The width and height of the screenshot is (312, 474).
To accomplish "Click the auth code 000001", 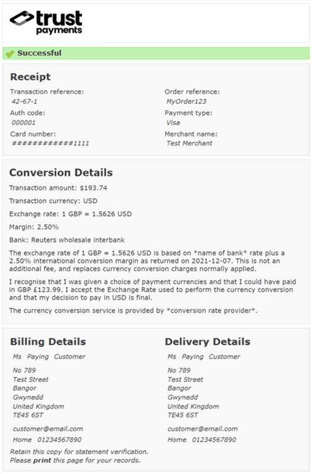I will (23, 123).
